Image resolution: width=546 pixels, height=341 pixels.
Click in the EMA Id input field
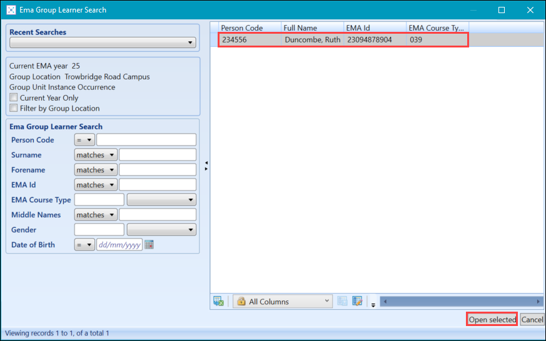(158, 185)
